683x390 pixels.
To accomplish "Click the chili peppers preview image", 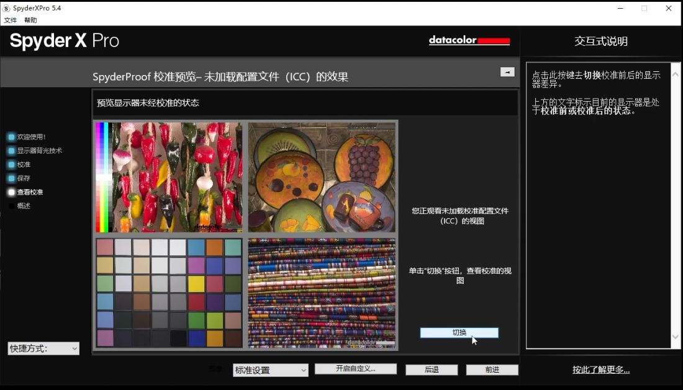I will click(169, 177).
